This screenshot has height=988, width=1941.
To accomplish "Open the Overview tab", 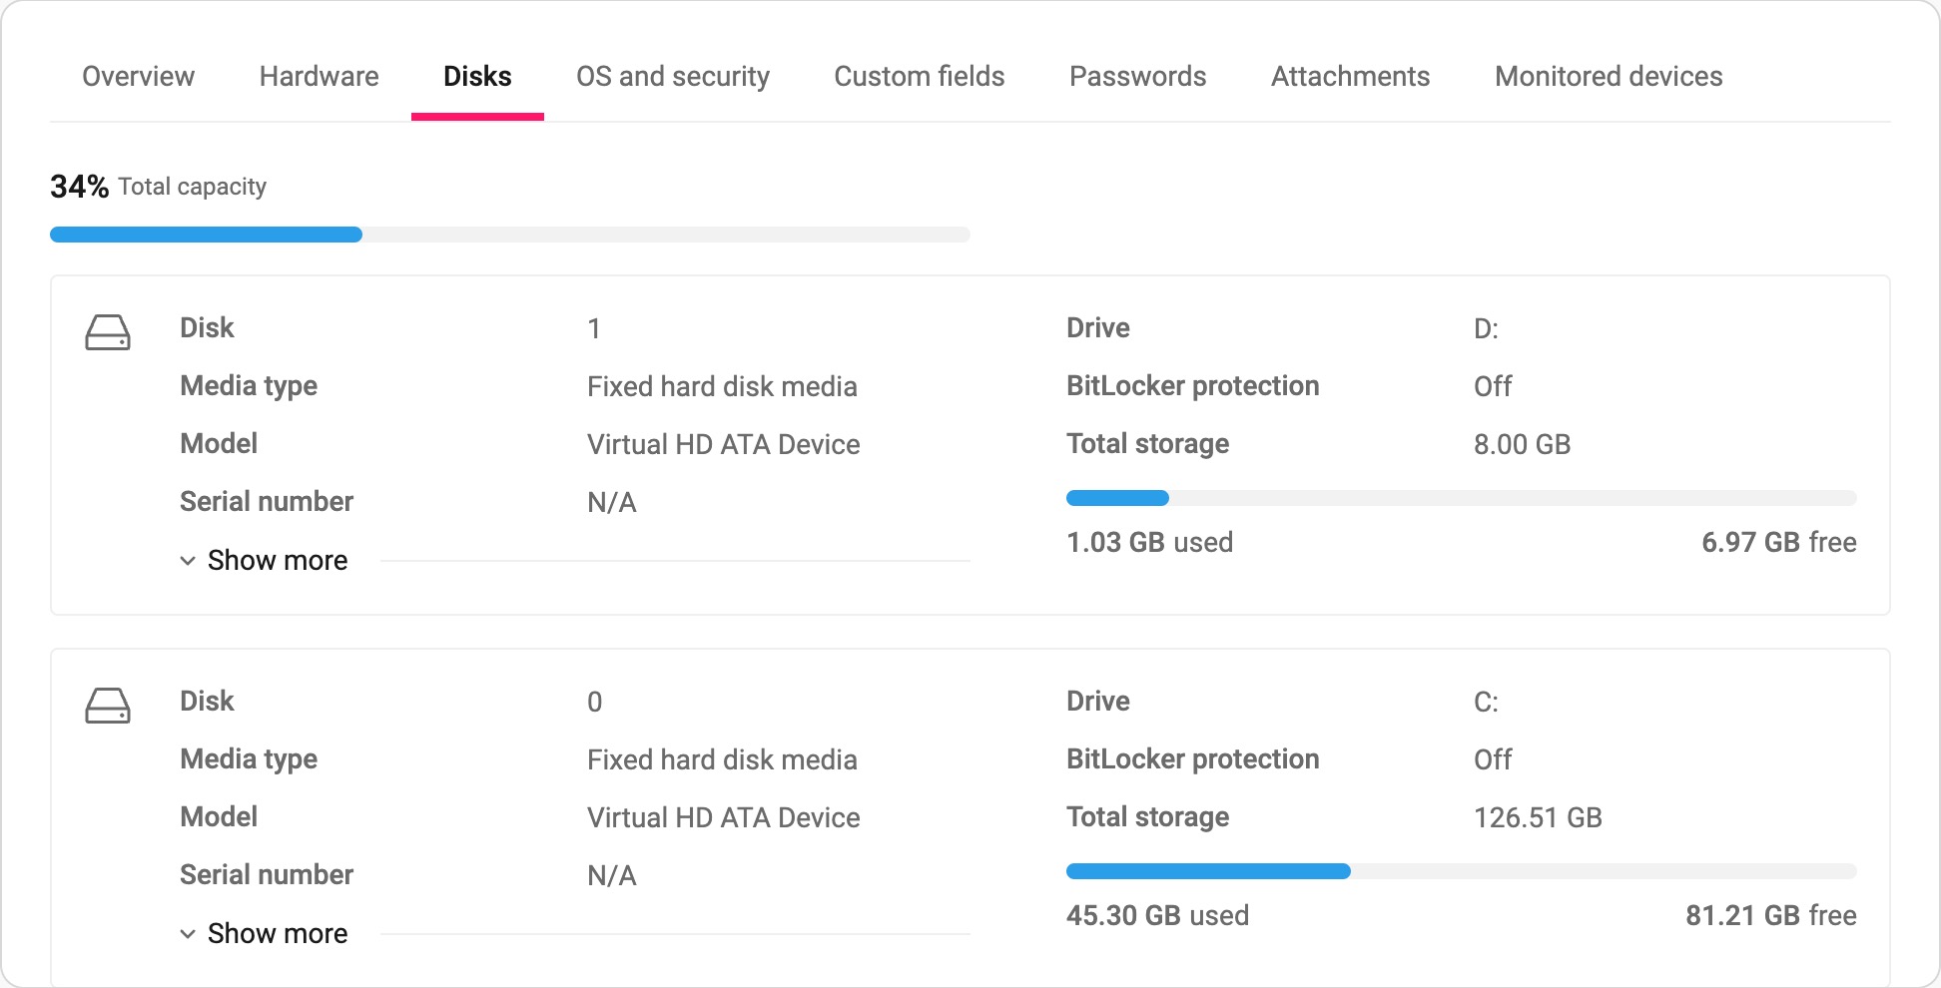I will pyautogui.click(x=138, y=76).
